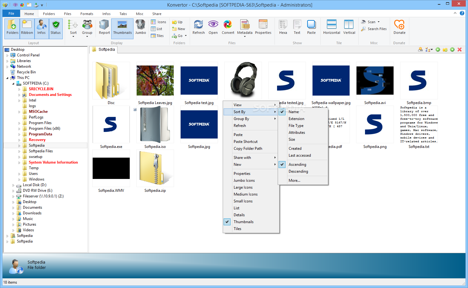Sort by Size in submenu
Viewport: 468px width, 288px height.
[303, 139]
